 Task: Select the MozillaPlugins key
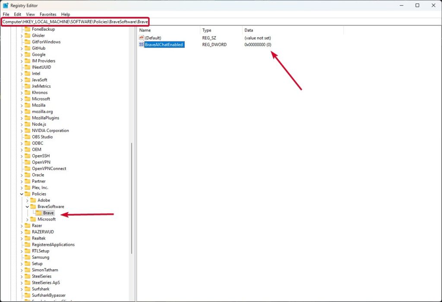pyautogui.click(x=45, y=118)
